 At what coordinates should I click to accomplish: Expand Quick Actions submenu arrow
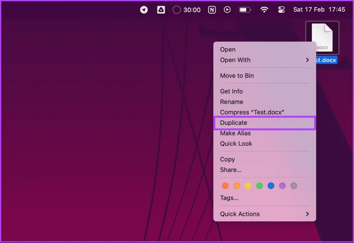tap(307, 214)
